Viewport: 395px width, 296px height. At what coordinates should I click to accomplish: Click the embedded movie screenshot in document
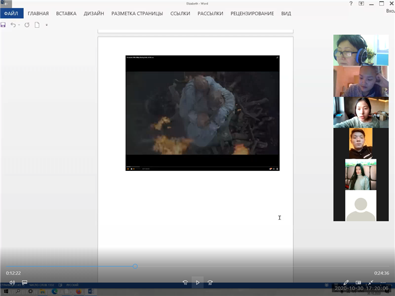202,113
